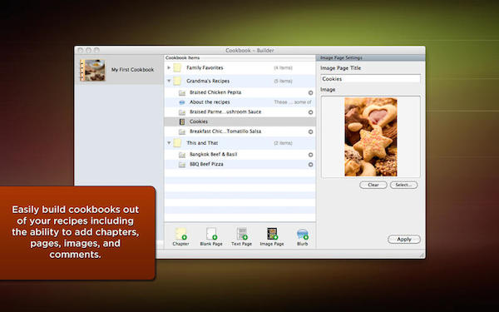Insert a Text Page
499x312 pixels.
tap(241, 236)
